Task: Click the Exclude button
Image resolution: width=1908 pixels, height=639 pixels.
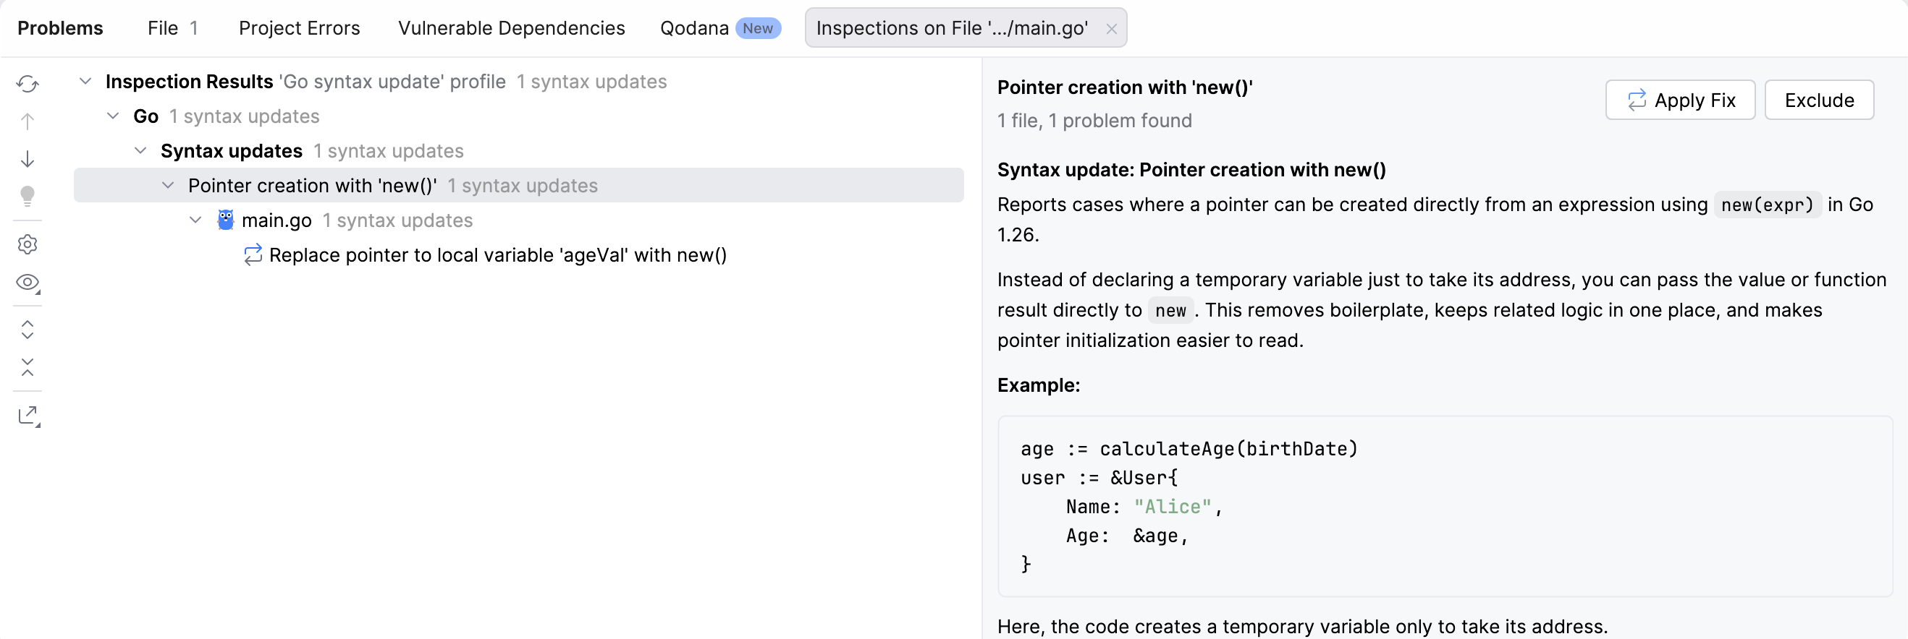Action: pos(1818,100)
